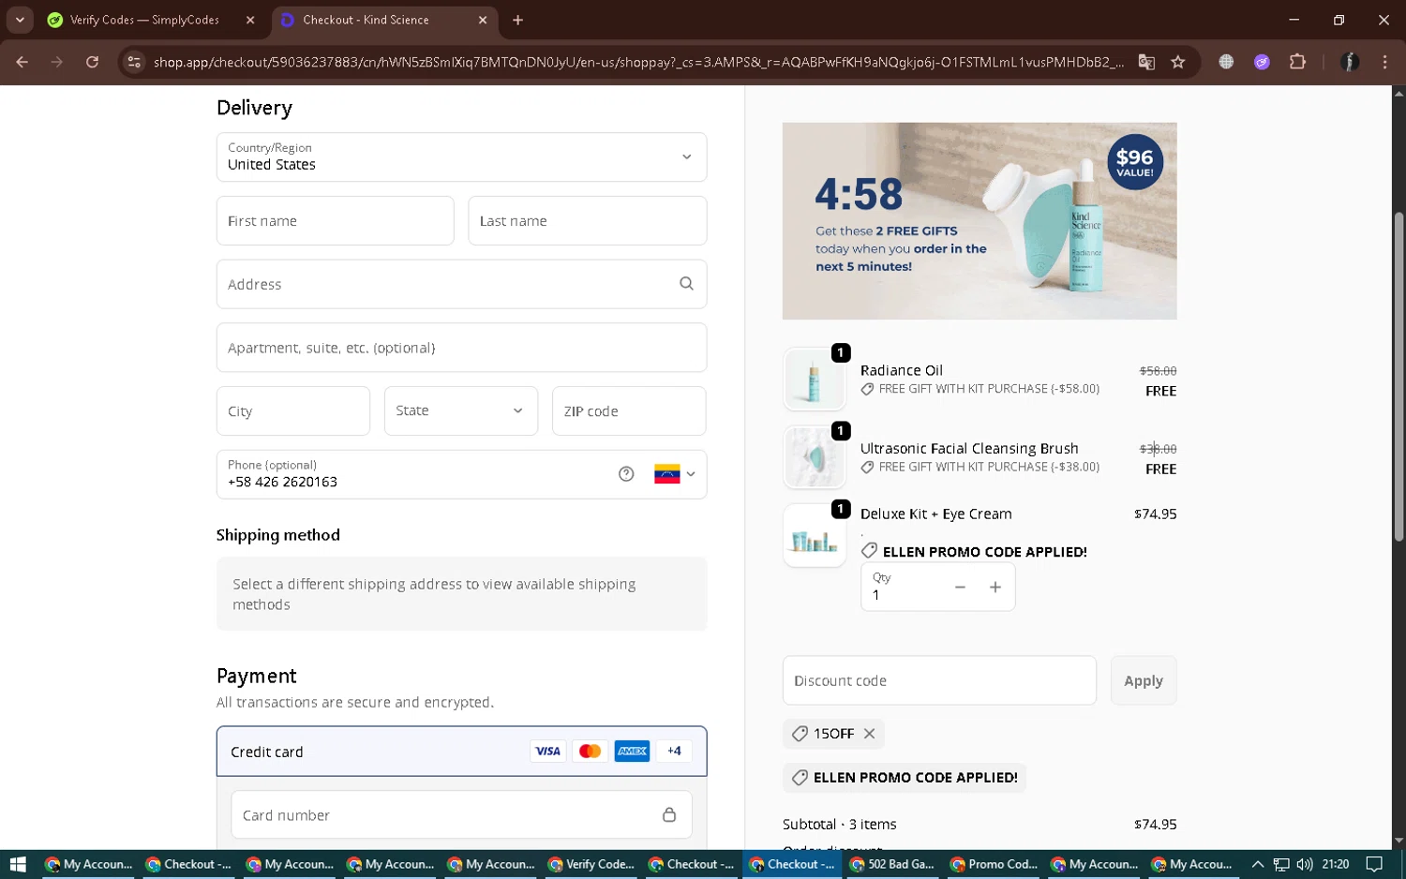Click the free gifts countdown banner
Viewport: 1406px width, 879px height.
tap(980, 221)
